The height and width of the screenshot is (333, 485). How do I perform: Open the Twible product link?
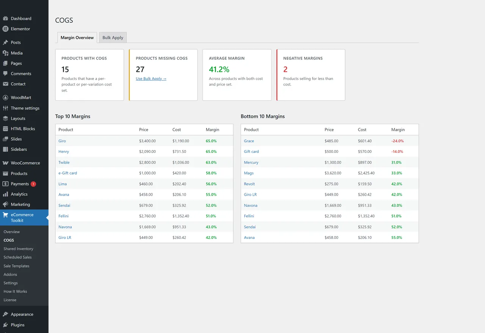point(64,162)
